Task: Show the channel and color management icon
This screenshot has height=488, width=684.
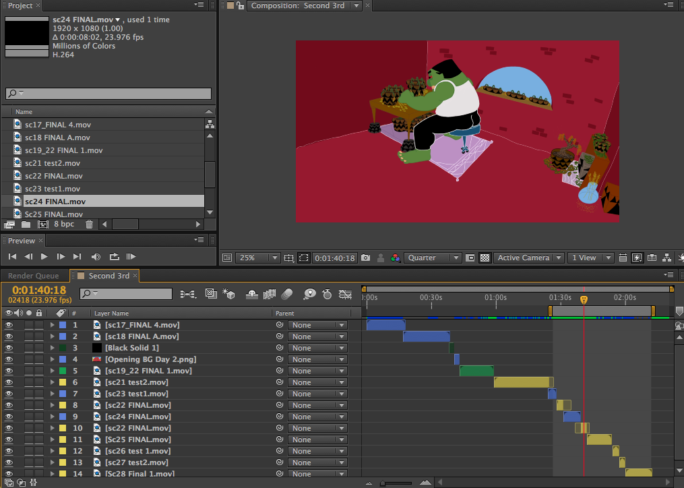Action: pos(395,258)
